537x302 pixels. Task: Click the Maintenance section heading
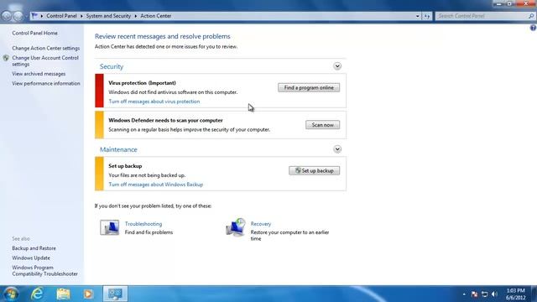tap(118, 149)
